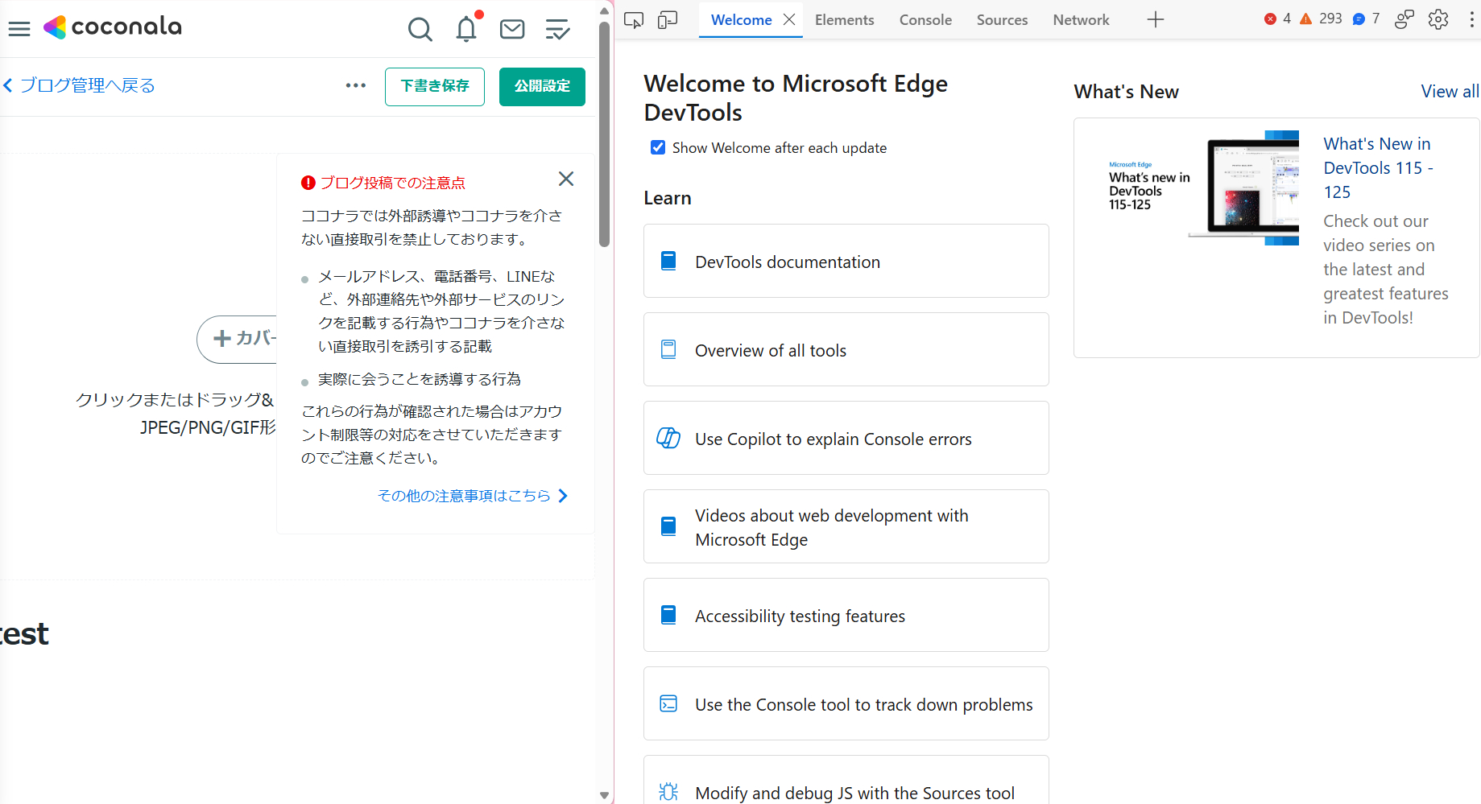
Task: Open Videos about web development card
Action: [x=846, y=527]
